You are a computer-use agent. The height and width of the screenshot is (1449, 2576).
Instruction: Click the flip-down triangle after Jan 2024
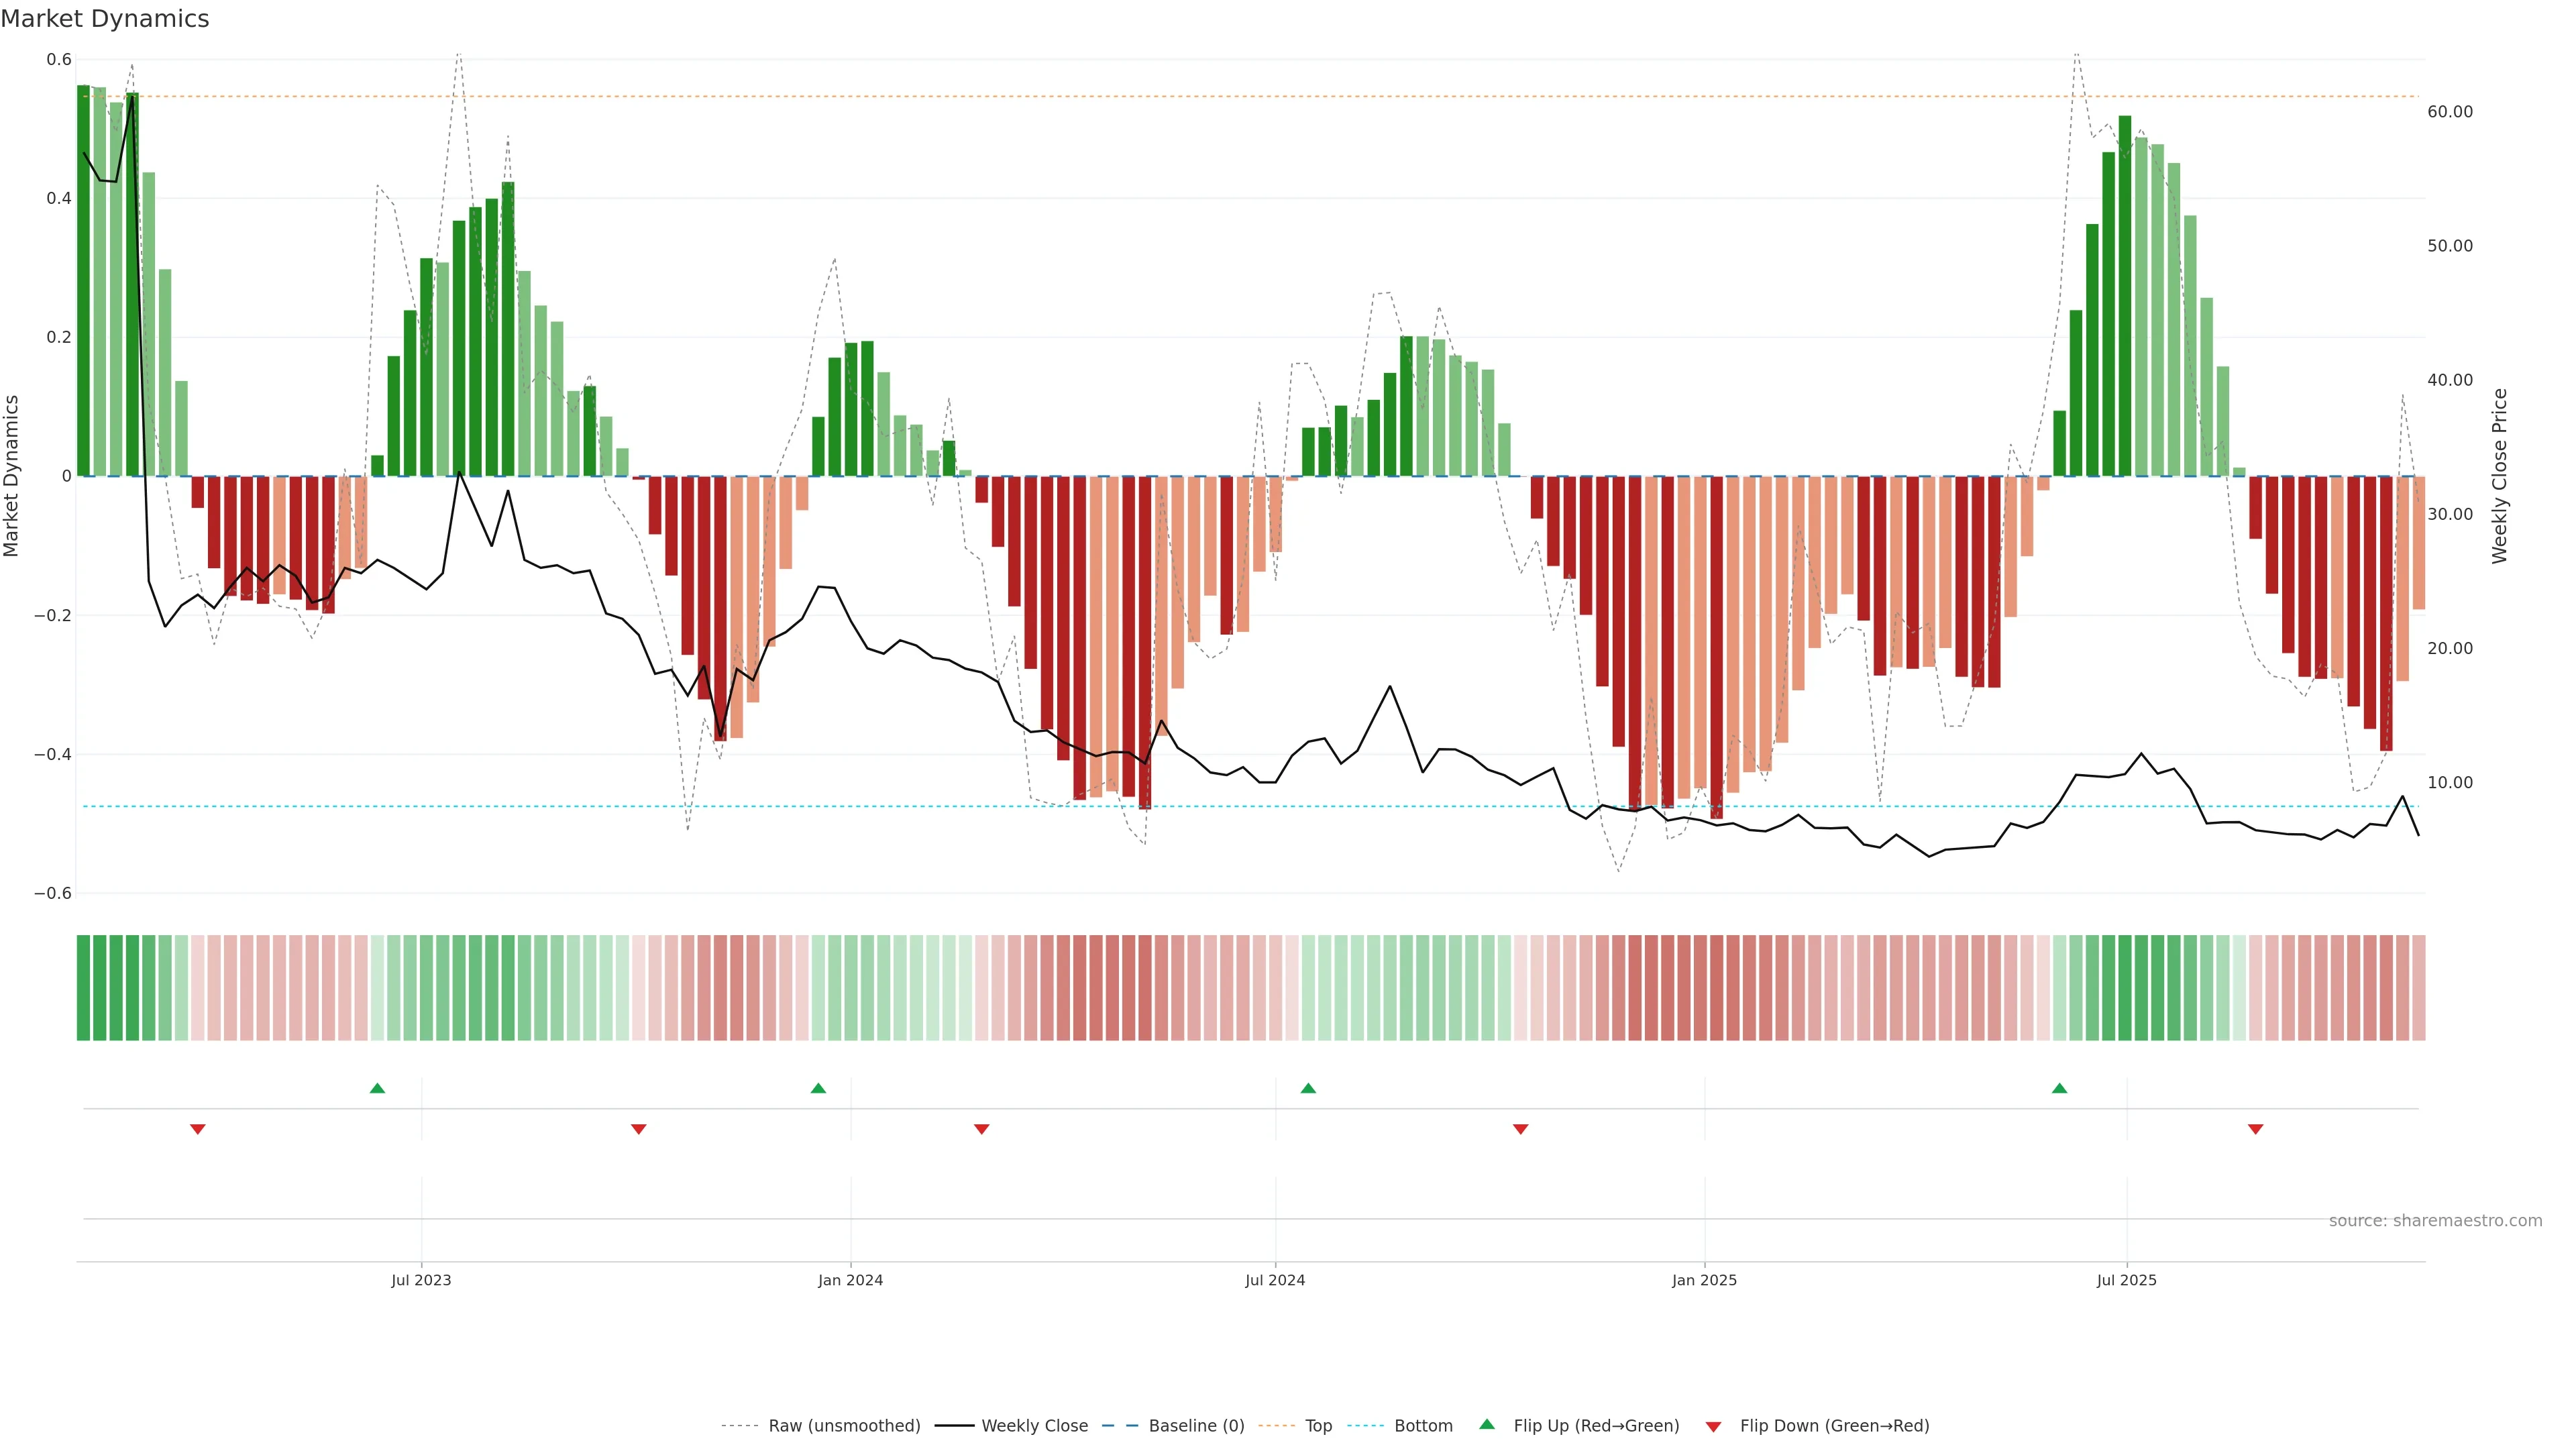982,1129
